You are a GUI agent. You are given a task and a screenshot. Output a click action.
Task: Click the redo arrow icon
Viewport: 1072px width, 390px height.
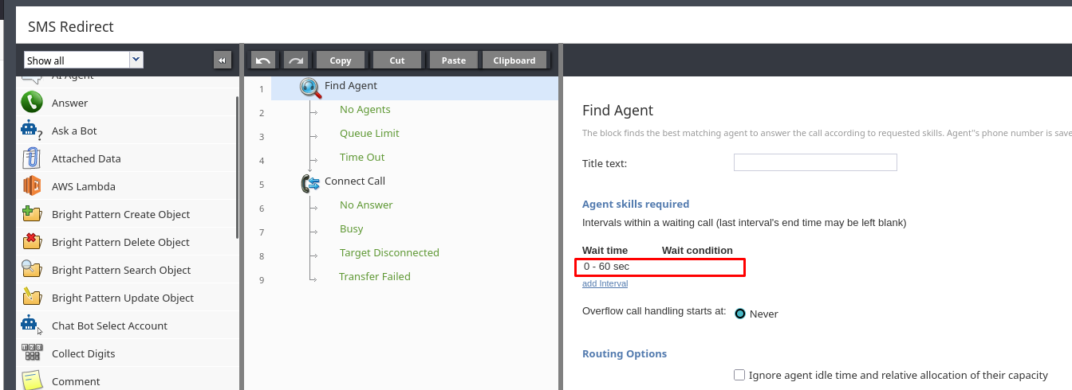pyautogui.click(x=296, y=60)
